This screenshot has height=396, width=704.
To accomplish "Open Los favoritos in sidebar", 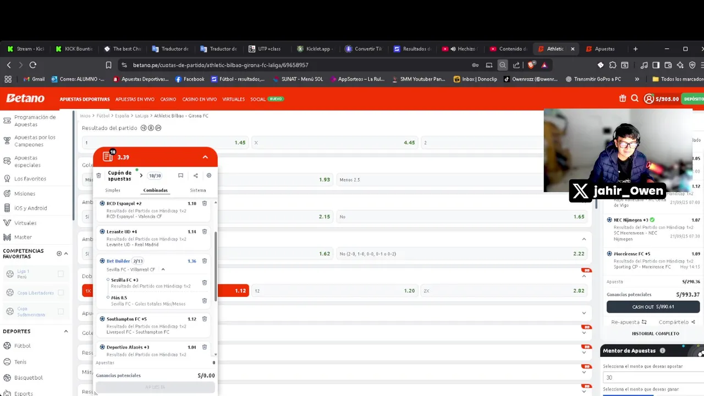I will pos(30,179).
